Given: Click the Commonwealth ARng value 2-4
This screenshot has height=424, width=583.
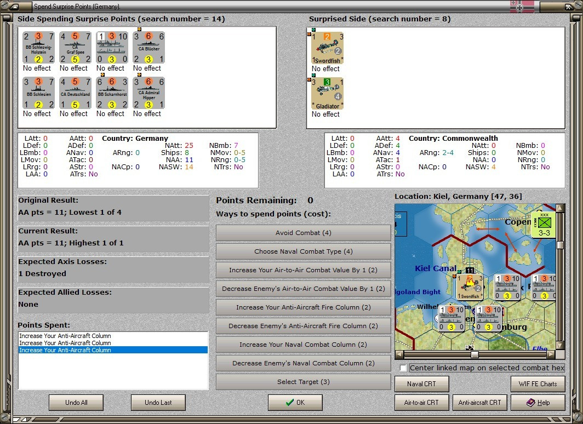Looking at the screenshot, I should (448, 152).
